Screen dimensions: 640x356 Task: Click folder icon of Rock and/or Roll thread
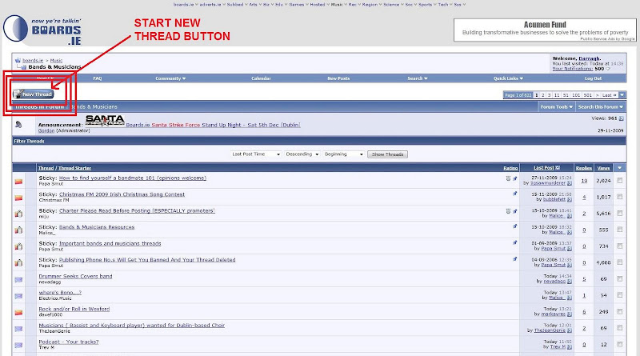pyautogui.click(x=18, y=312)
